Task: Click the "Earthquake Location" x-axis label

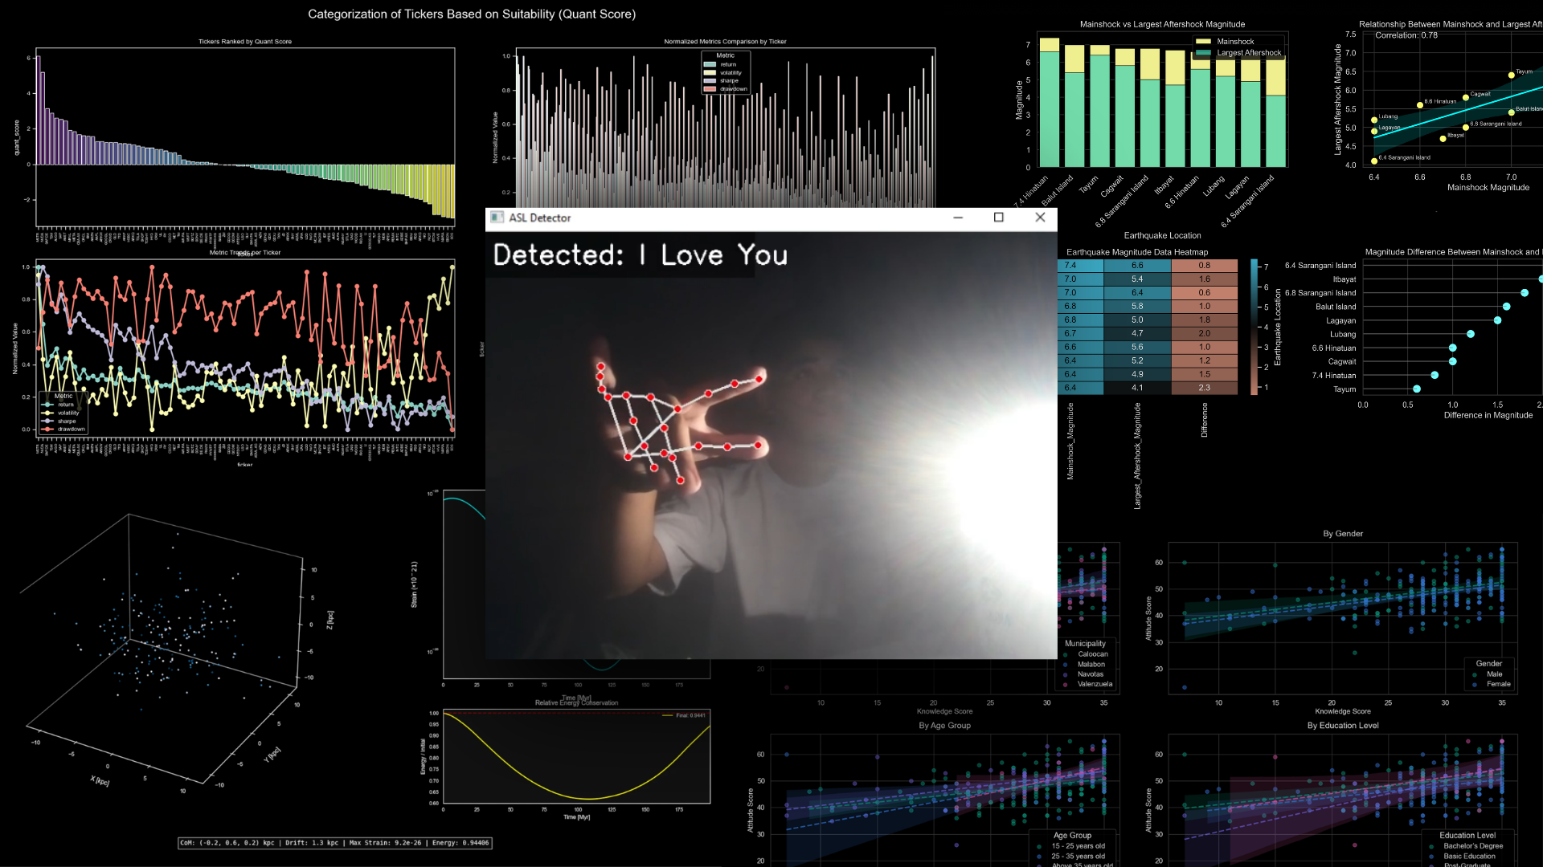Action: pos(1162,236)
